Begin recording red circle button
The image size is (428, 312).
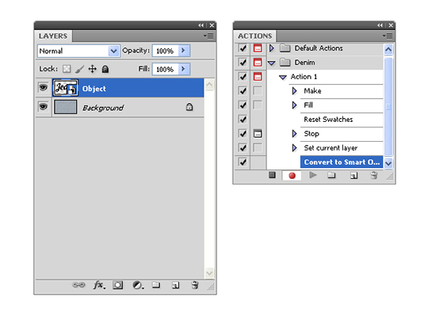click(292, 175)
